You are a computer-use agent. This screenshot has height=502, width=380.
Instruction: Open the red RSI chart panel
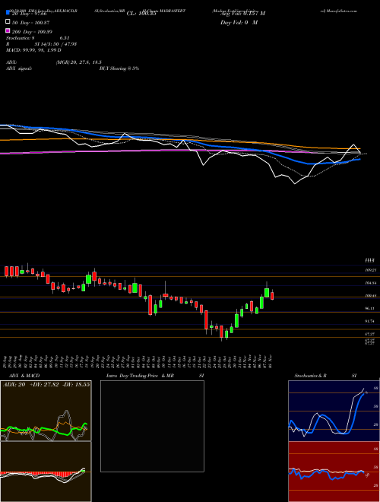click(x=334, y=472)
